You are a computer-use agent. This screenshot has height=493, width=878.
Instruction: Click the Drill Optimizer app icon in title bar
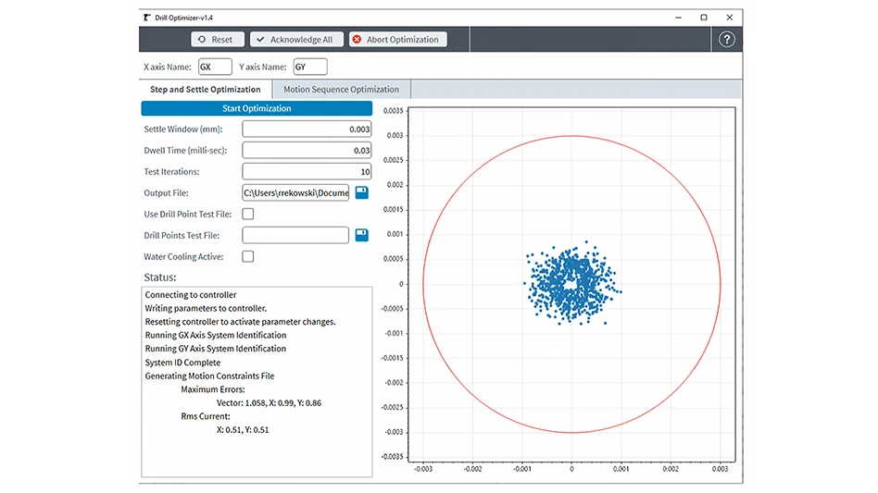pos(146,17)
